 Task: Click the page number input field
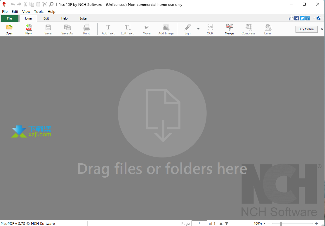pyautogui.click(x=199, y=223)
